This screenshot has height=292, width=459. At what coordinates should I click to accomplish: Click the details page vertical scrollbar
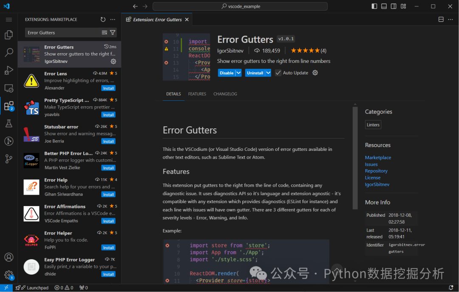(355, 158)
